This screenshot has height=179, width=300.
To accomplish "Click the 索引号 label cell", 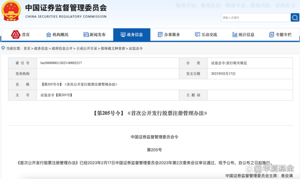I will [x=22, y=63].
